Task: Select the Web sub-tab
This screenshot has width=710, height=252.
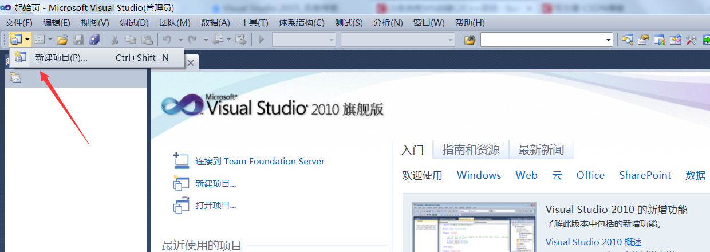Action: [526, 175]
